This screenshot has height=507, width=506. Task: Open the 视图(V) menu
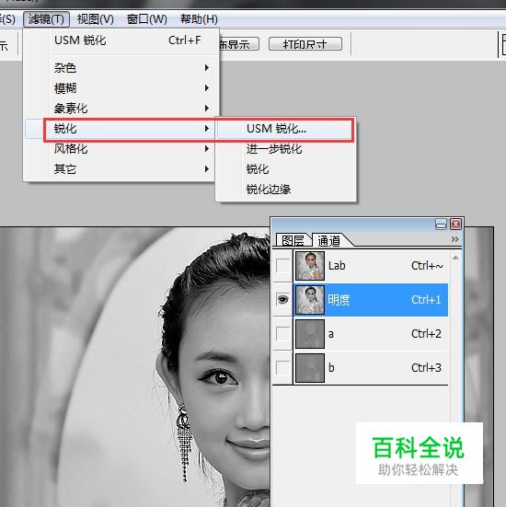(x=95, y=19)
